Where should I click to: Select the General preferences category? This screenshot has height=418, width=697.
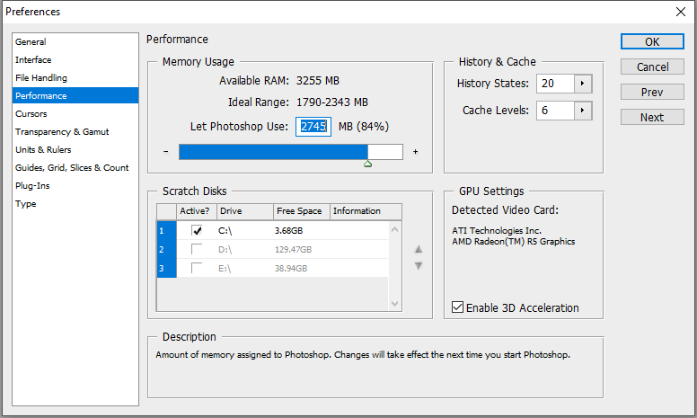[x=31, y=42]
